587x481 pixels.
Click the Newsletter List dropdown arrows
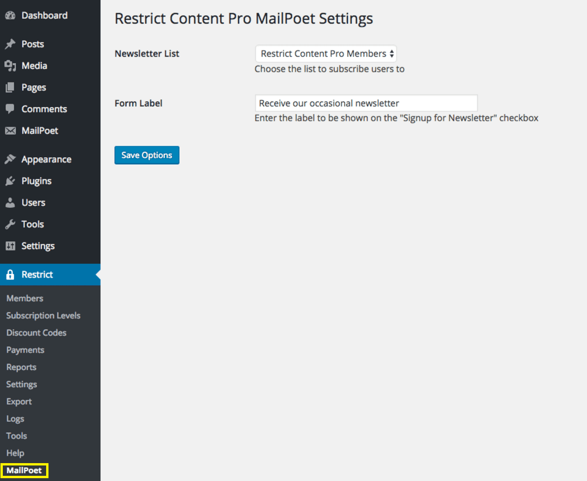[x=391, y=53]
